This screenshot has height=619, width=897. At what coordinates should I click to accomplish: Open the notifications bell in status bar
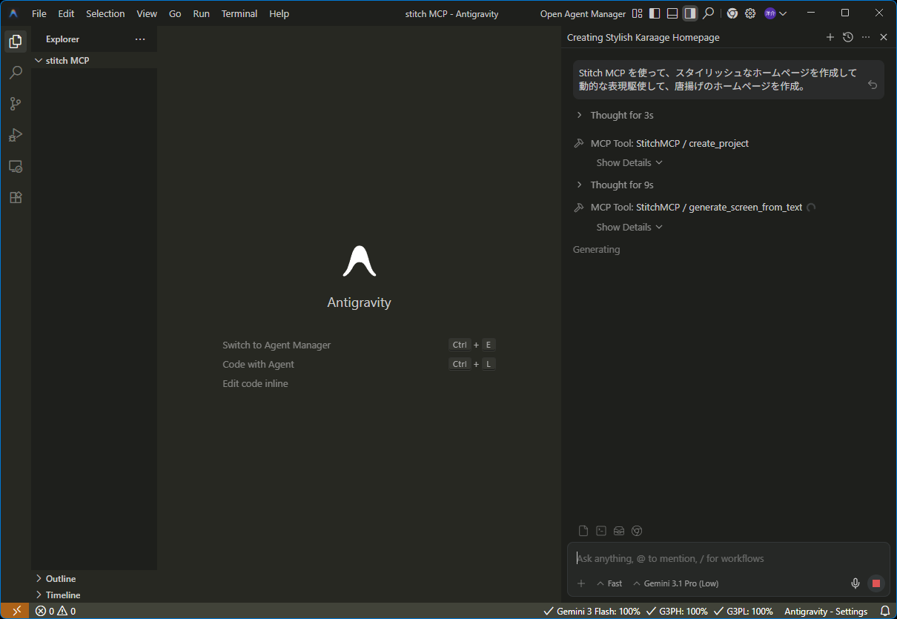884,612
